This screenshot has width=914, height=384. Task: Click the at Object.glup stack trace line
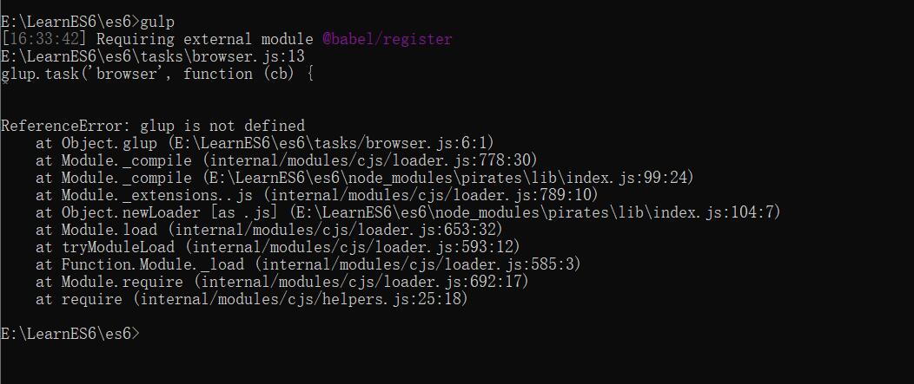pos(265,143)
